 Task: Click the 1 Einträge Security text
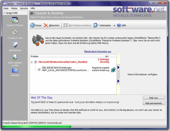point(103,61)
